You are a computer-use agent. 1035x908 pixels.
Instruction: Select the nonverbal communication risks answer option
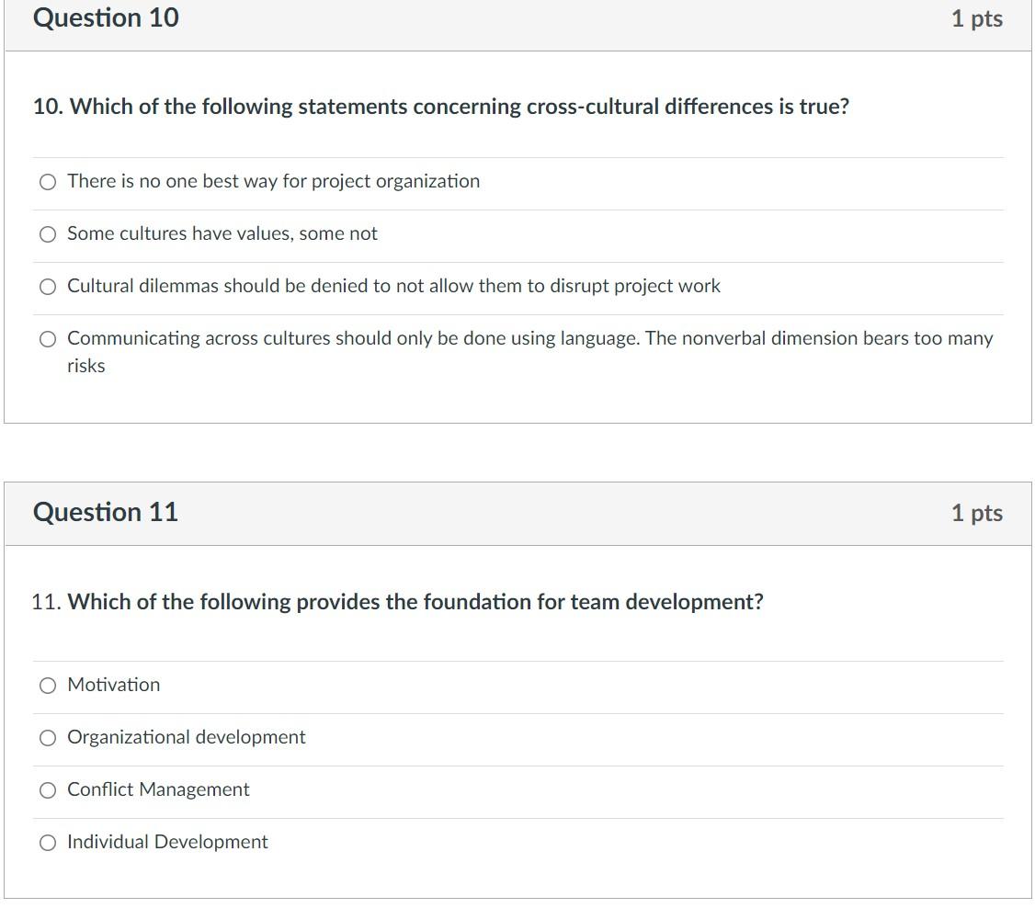point(48,339)
